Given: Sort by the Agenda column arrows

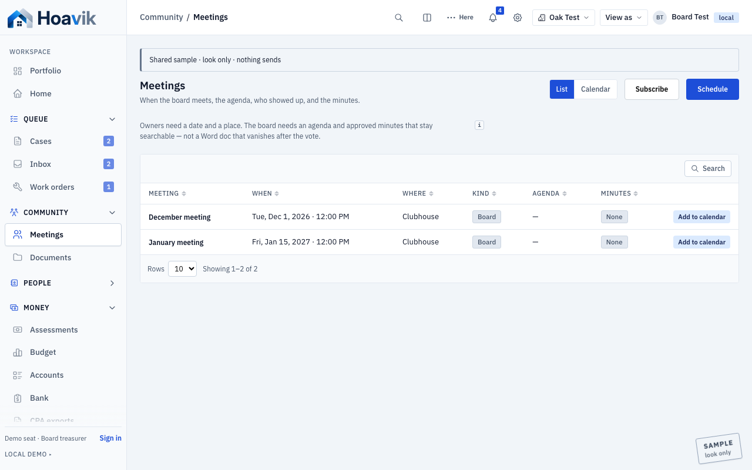Looking at the screenshot, I should [x=565, y=194].
